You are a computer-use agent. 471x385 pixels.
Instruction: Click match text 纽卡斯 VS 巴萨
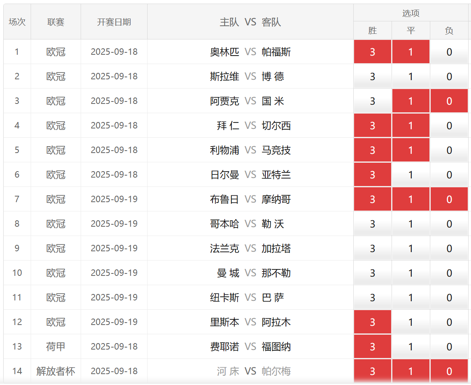tap(247, 298)
